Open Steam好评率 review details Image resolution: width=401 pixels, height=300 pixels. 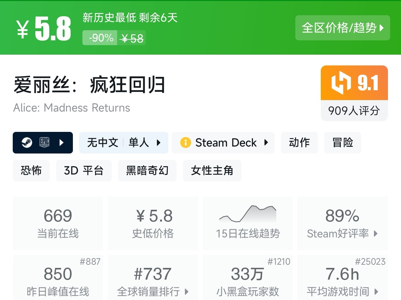(x=342, y=222)
